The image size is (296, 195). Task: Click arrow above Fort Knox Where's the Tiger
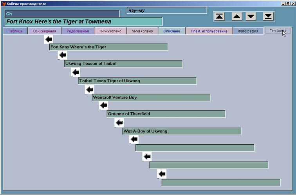coord(49,39)
